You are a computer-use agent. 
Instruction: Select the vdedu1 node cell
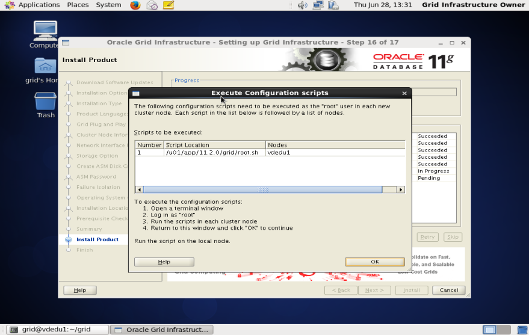click(x=335, y=152)
